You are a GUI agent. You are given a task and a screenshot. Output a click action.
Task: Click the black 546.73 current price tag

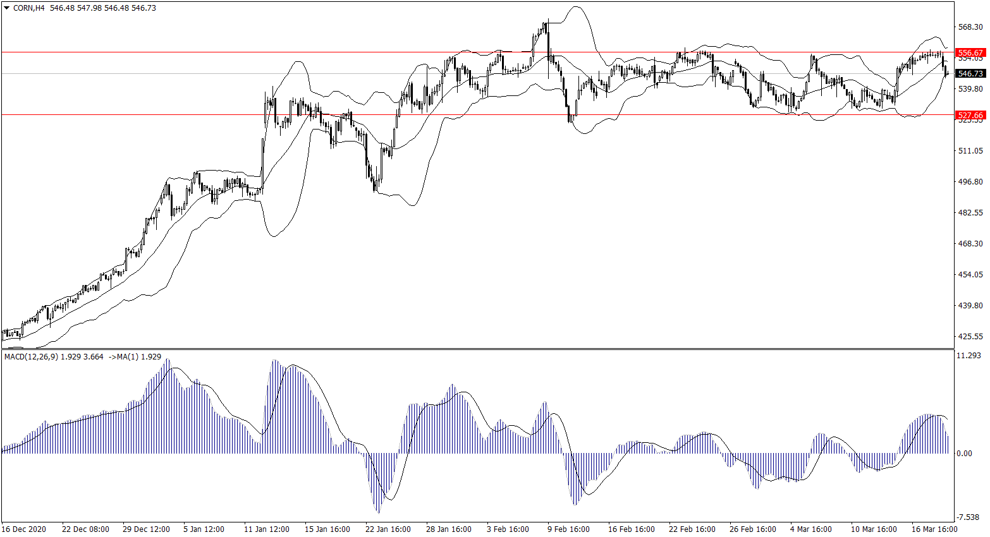click(x=970, y=74)
